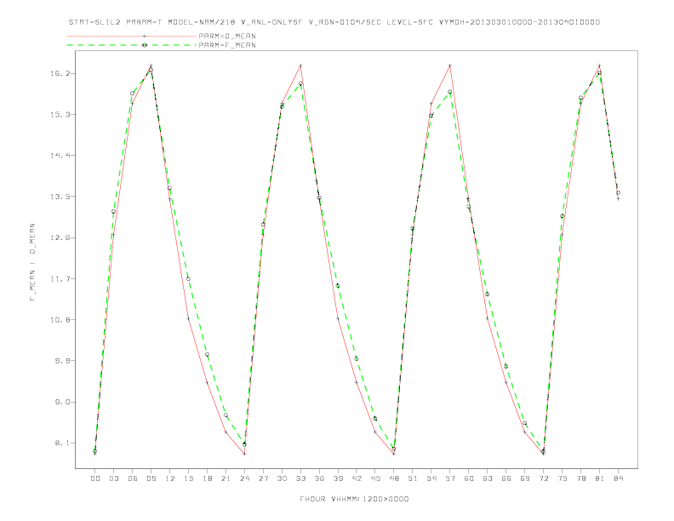Click the y-axis tick label 8.1
The height and width of the screenshot is (521, 674).
coord(62,444)
